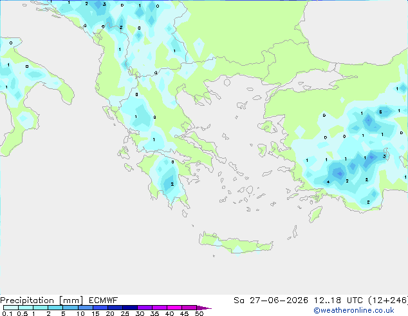This screenshot has height=316, width=408.
Task: Click the "45" legend scale label
Action: [x=184, y=313]
